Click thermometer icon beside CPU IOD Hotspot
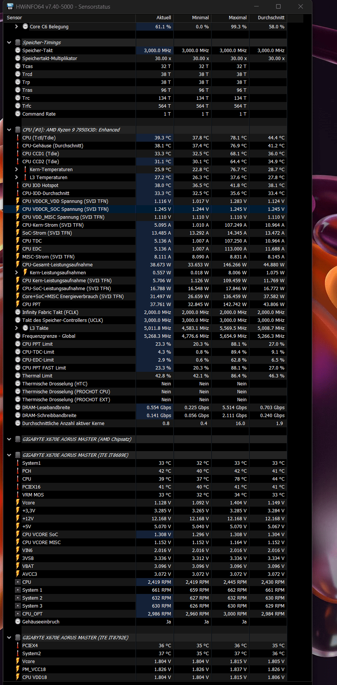This screenshot has width=337, height=685. 18,185
